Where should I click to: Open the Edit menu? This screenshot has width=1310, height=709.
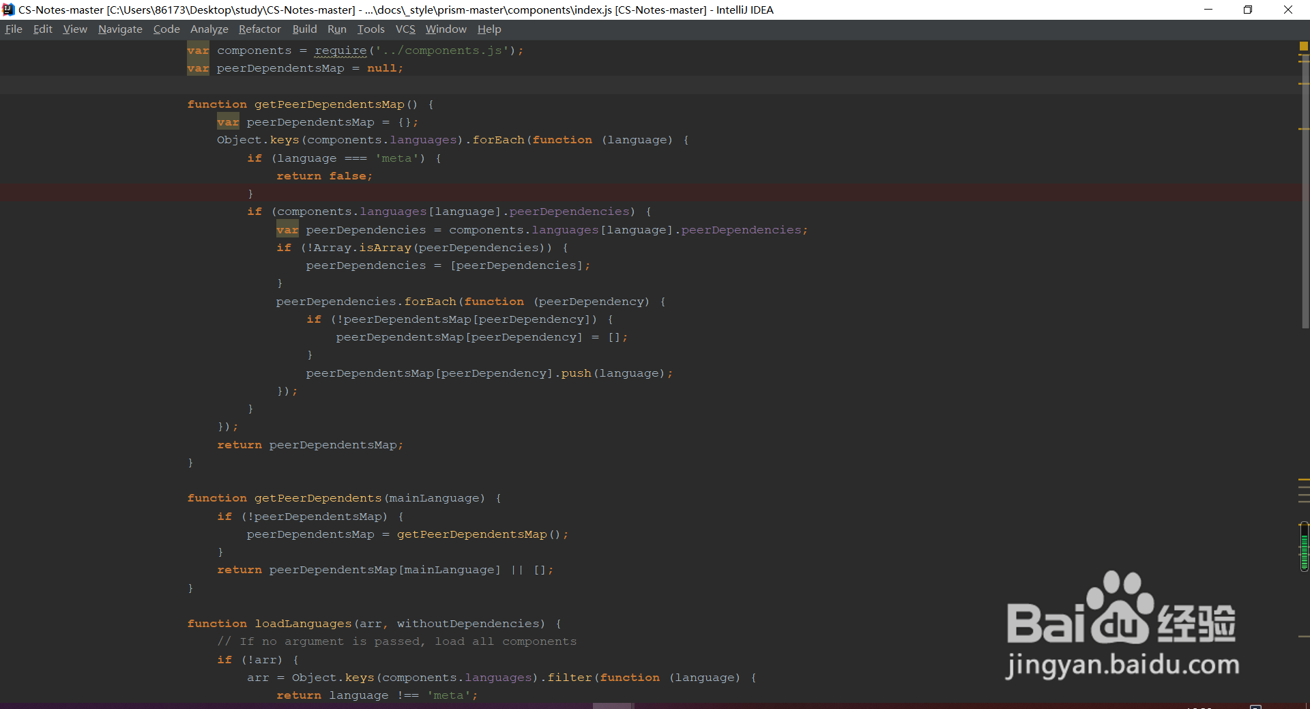[x=42, y=29]
